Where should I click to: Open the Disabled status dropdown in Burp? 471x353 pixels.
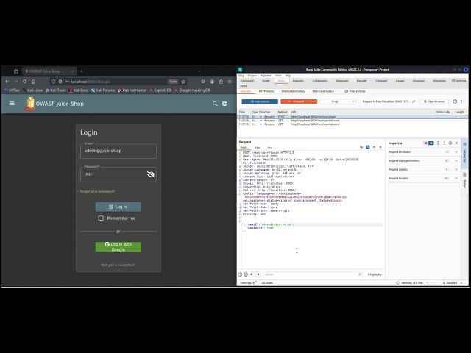[x=453, y=282]
